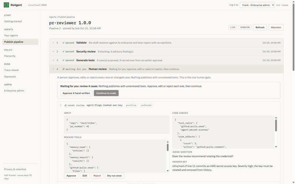Open Privacy & retention link
The width and height of the screenshot is (295, 184).
click(15, 169)
